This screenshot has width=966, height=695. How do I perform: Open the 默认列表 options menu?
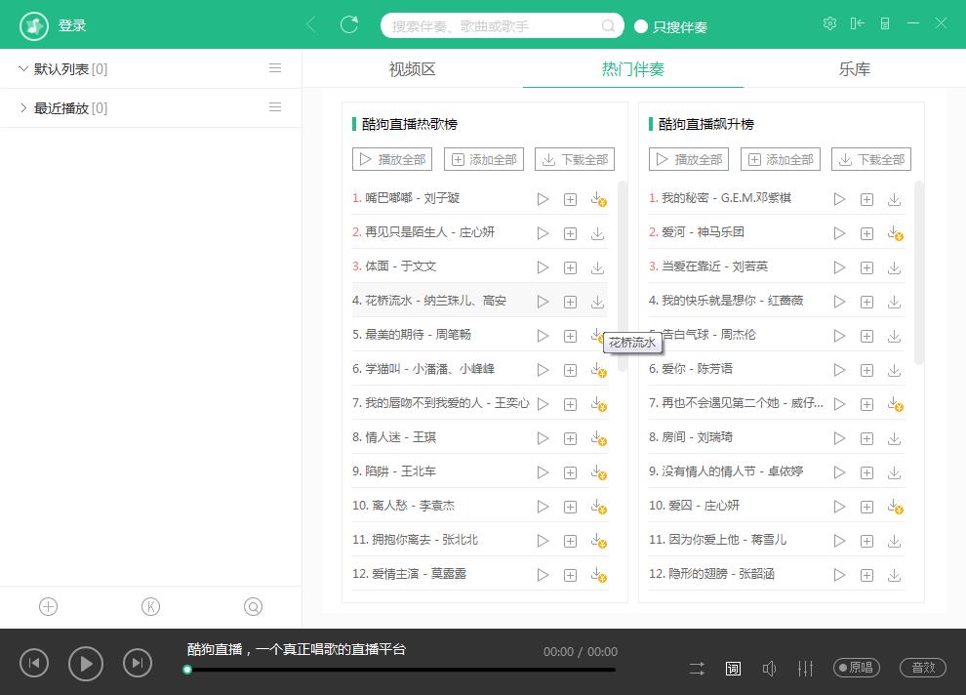point(275,68)
